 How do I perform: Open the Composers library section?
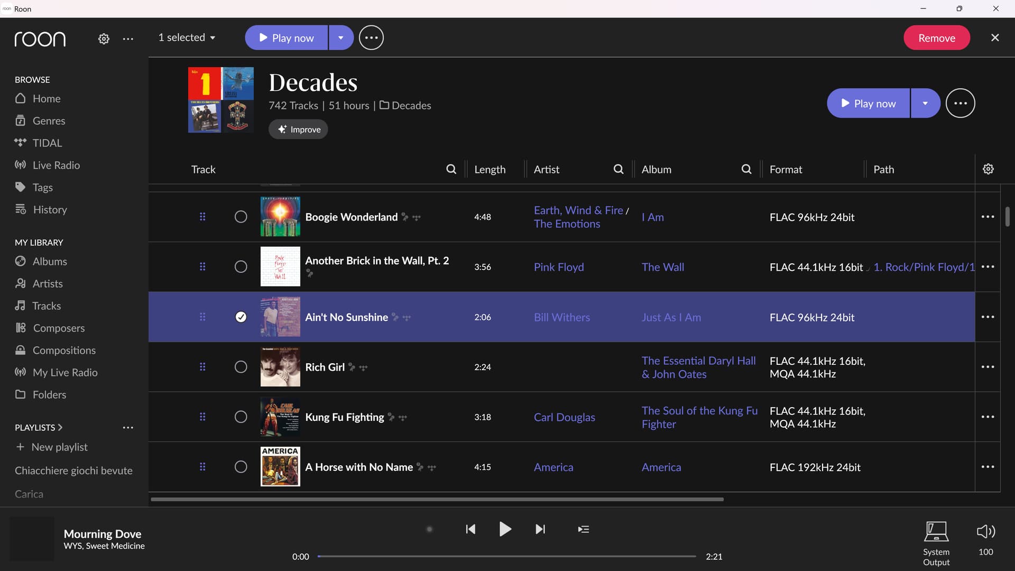point(59,328)
